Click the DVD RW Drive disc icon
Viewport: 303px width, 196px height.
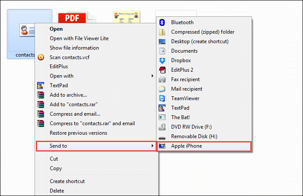162,127
